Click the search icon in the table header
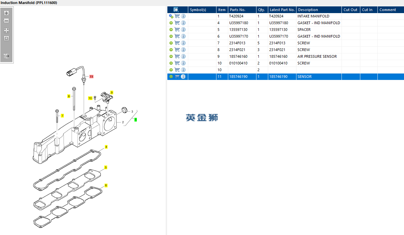Image resolution: width=404 pixels, height=235 pixels. (x=176, y=10)
